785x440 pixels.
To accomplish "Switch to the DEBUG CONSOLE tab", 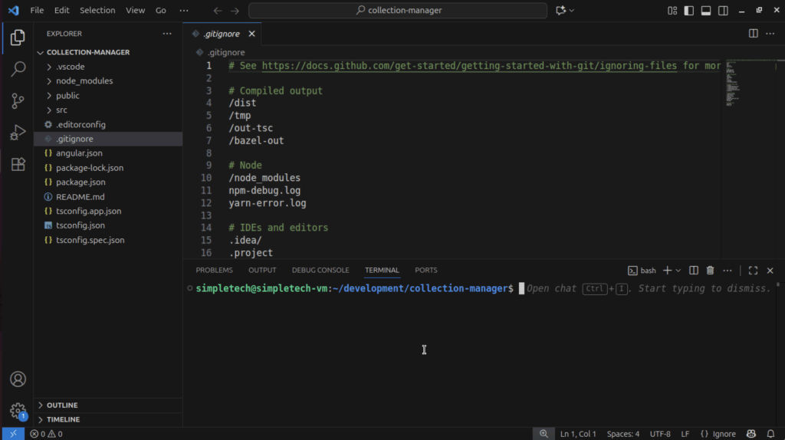I will (x=320, y=271).
